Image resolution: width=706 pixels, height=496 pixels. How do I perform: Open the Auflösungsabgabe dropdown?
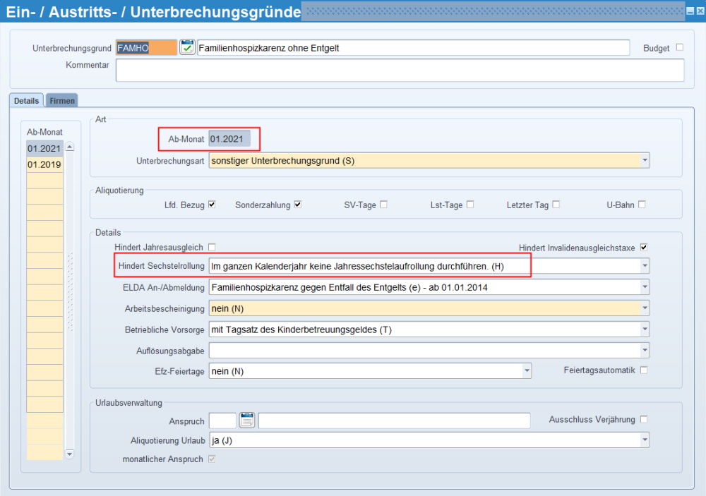(645, 350)
